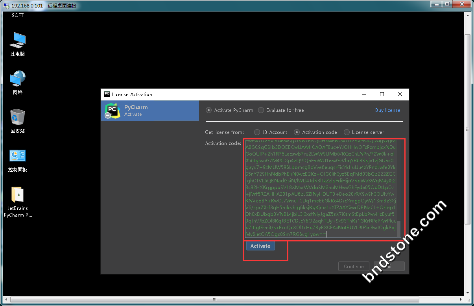Maximize the License Activation dialog
Image resolution: width=474 pixels, height=306 pixels.
click(x=382, y=95)
